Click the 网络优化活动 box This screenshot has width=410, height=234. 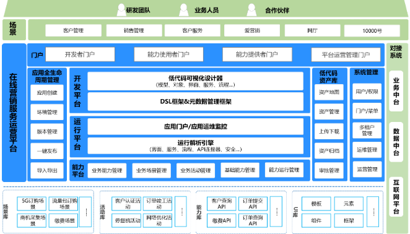pyautogui.click(x=158, y=220)
